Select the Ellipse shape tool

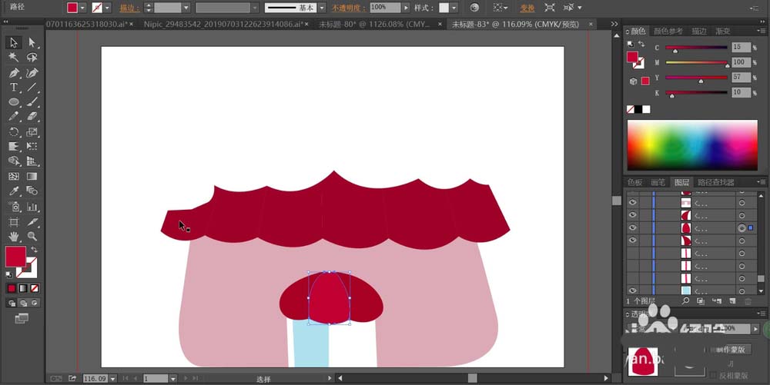[14, 102]
